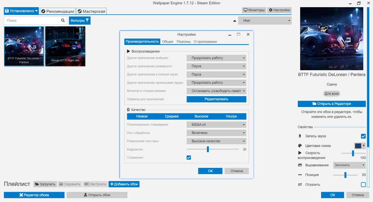Open the alignment 'Заполнить' dropdown
373x202 pixels.
click(x=349, y=165)
